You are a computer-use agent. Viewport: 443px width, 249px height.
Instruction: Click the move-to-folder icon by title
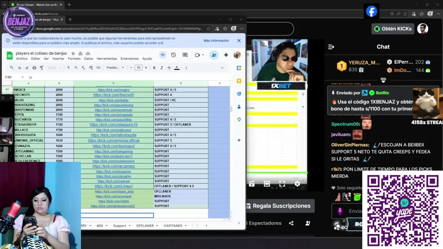point(80,54)
